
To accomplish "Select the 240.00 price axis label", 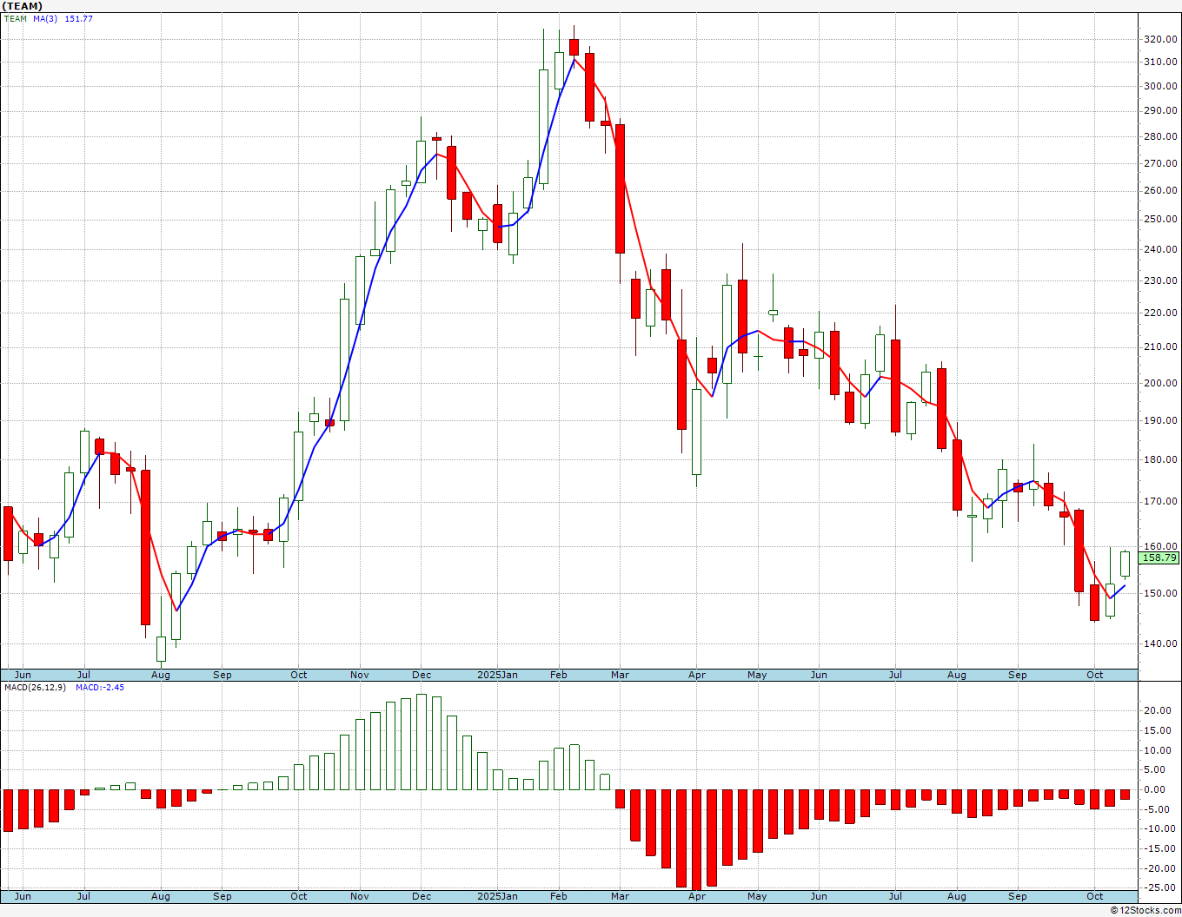I will pyautogui.click(x=1160, y=250).
